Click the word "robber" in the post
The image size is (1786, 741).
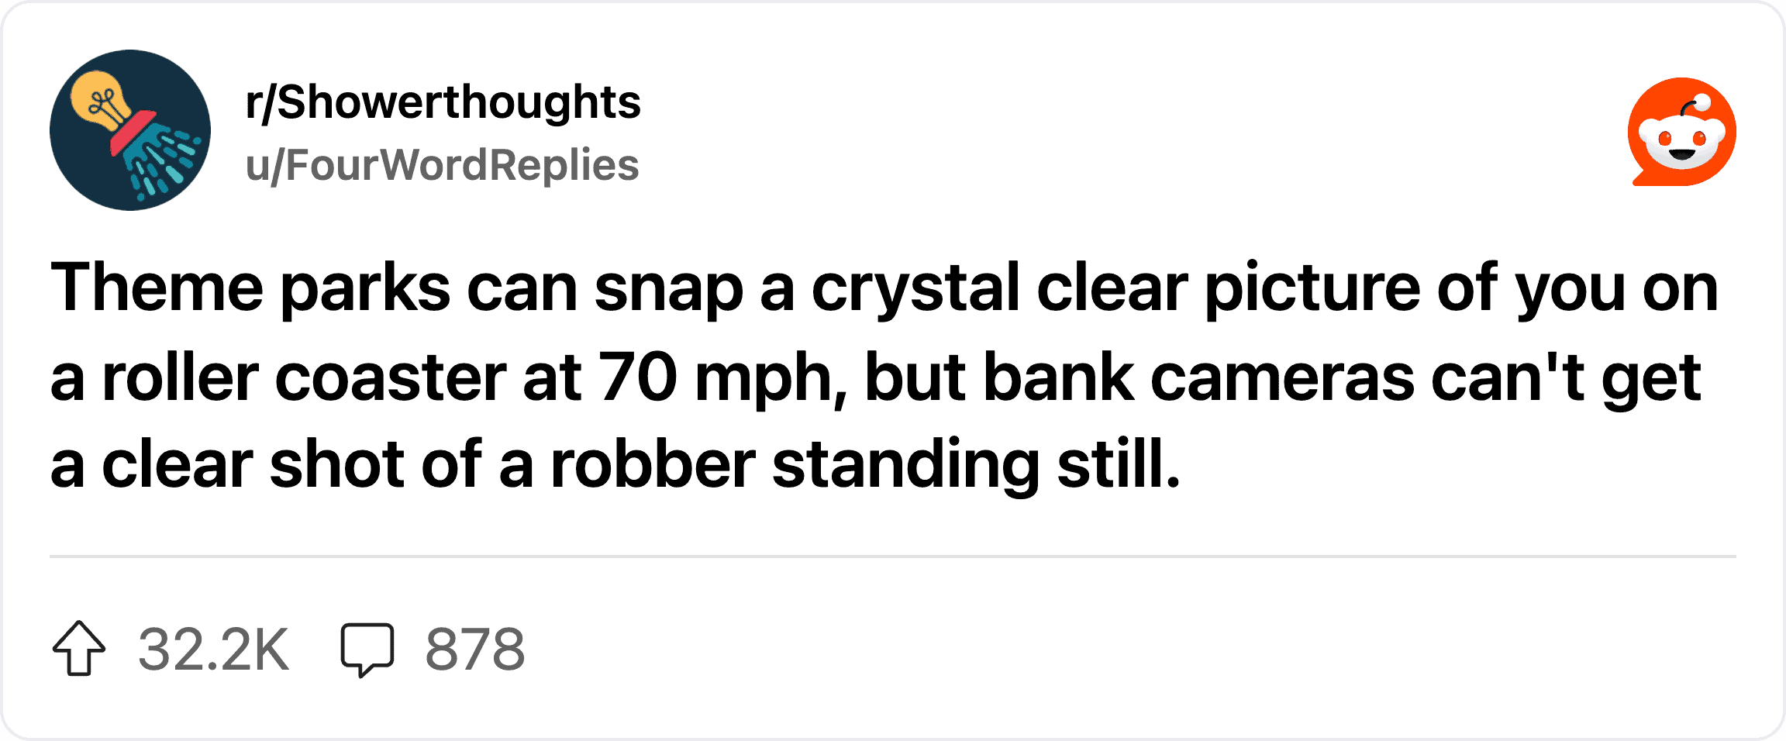(x=653, y=465)
